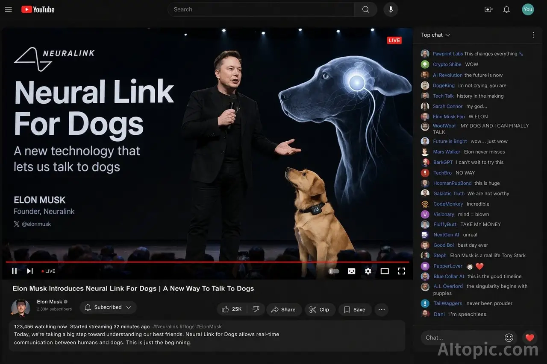
Task: Select chat user Dani
Action: tap(439, 314)
